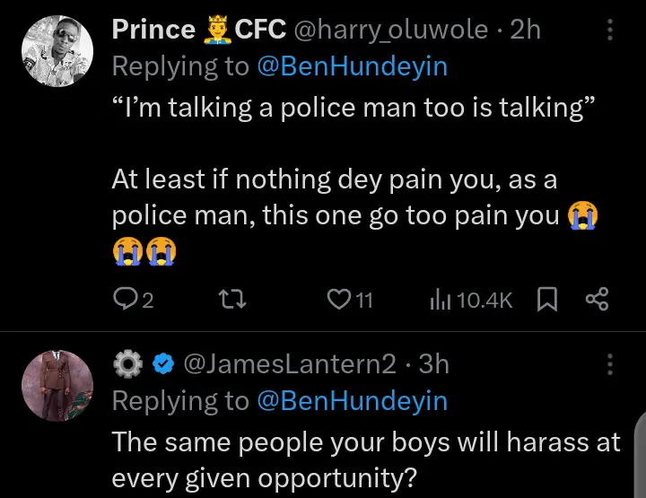Image resolution: width=646 pixels, height=498 pixels.
Task: Open more options on JamesLantern2's tweet
Action: pos(611,363)
